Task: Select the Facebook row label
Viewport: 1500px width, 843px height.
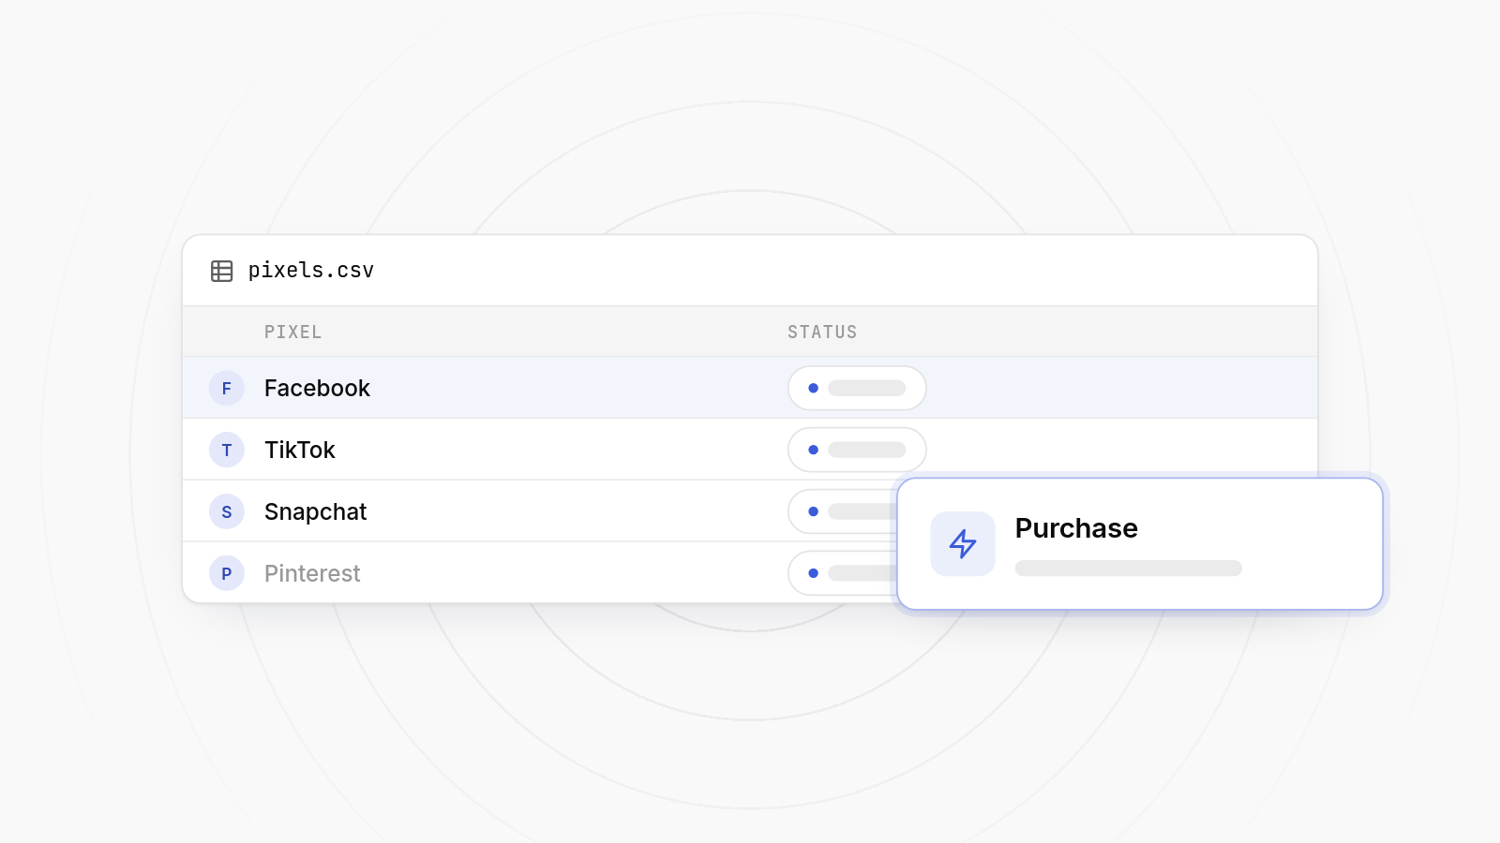Action: tap(317, 388)
